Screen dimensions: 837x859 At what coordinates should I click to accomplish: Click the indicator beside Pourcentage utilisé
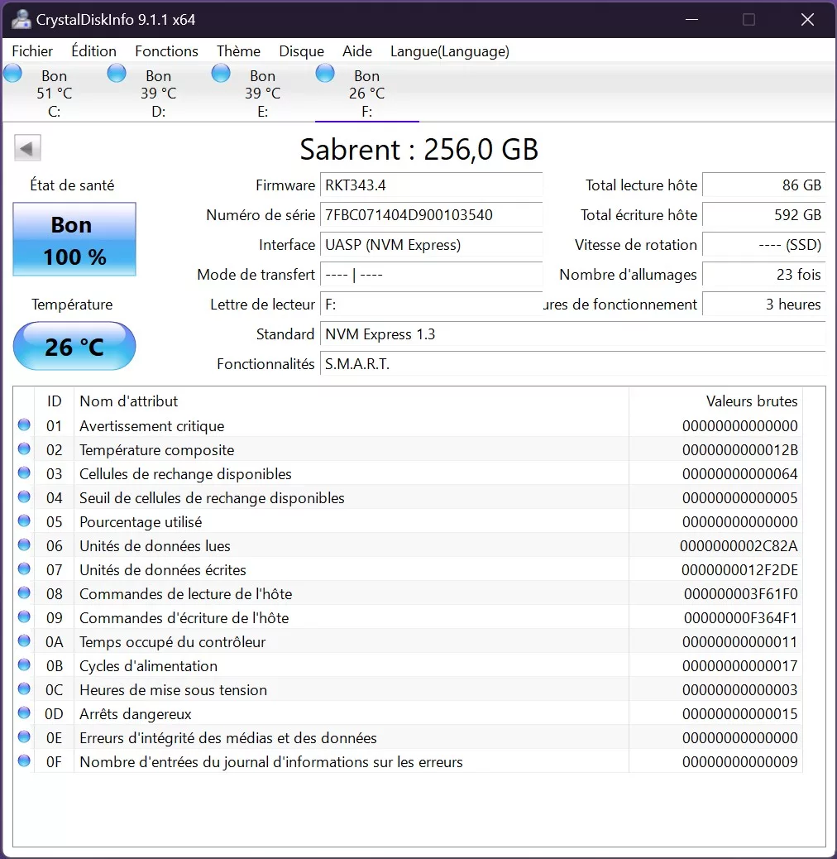pos(24,521)
